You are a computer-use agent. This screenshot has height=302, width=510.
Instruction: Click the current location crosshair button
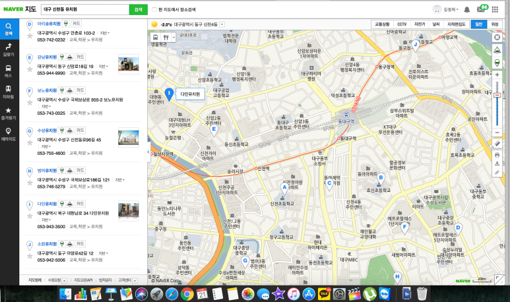tap(497, 38)
